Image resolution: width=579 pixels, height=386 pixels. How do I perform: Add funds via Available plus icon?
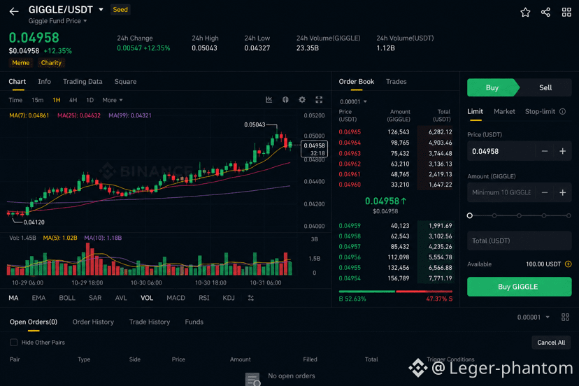569,264
